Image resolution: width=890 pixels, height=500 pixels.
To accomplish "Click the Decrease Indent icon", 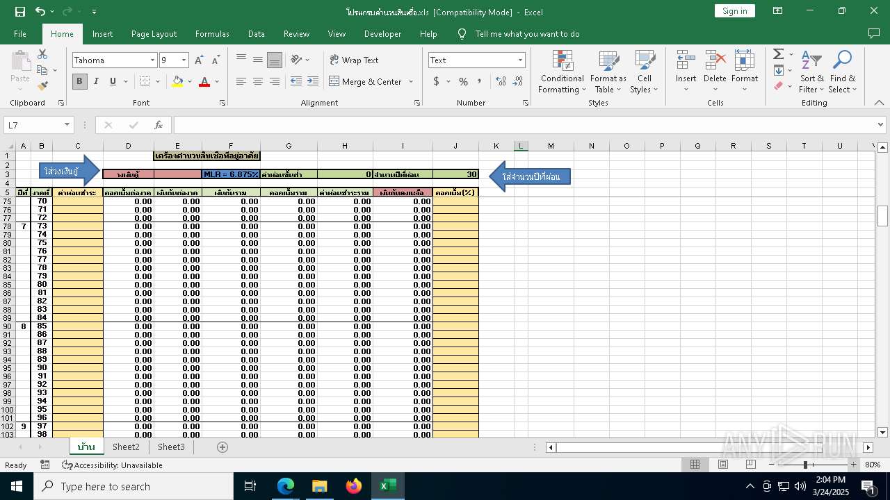I will click(296, 81).
